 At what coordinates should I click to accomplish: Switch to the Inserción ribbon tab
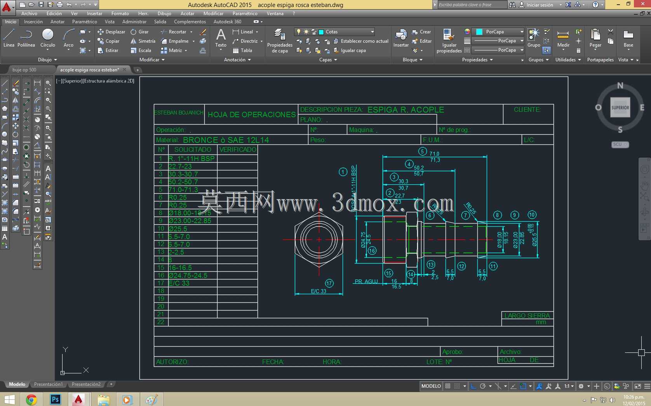click(33, 22)
